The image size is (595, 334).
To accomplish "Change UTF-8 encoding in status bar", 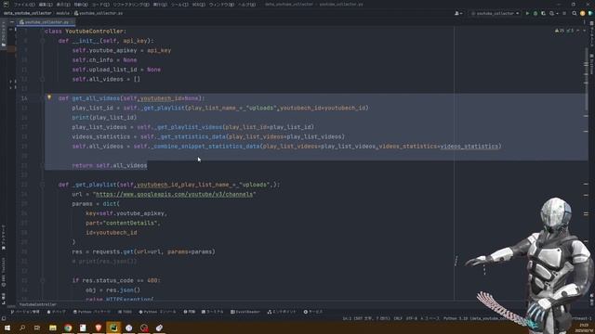I will tap(411, 318).
